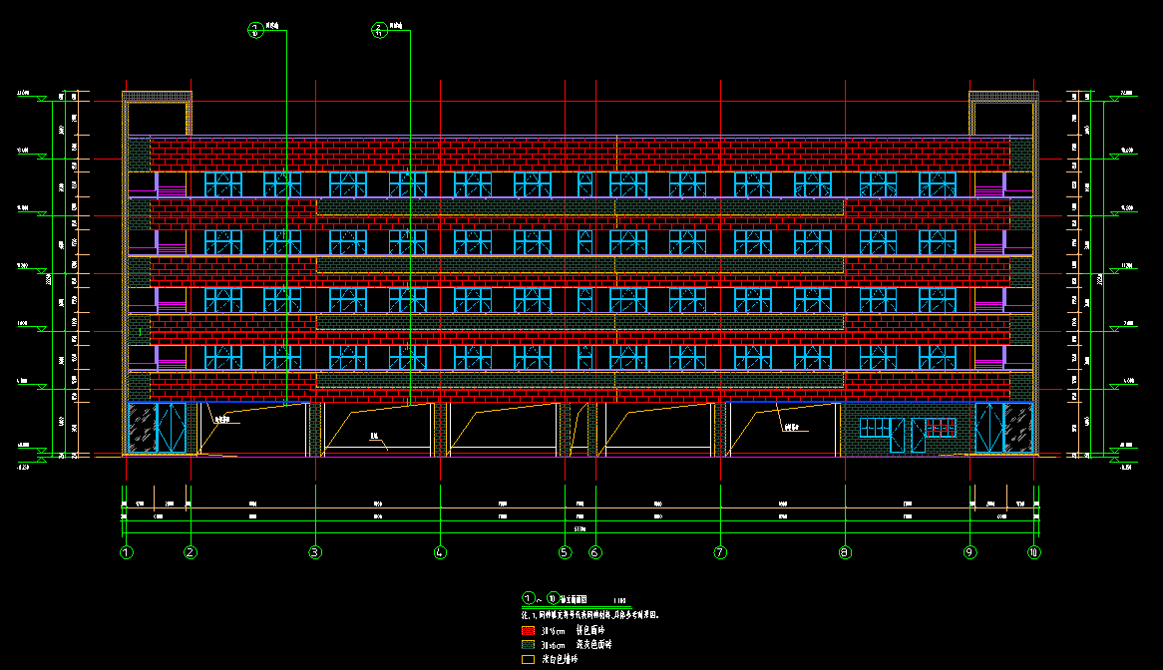Click grid axis bubble number 1
This screenshot has height=670, width=1163.
126,552
